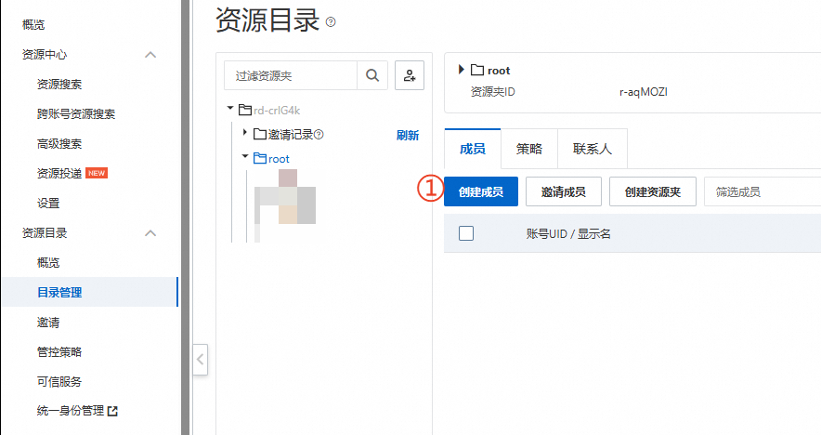Collapse the 资源中心 menu section
This screenshot has width=821, height=435.
point(150,55)
